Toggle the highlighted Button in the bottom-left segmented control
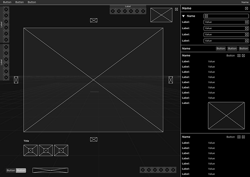 (21, 170)
